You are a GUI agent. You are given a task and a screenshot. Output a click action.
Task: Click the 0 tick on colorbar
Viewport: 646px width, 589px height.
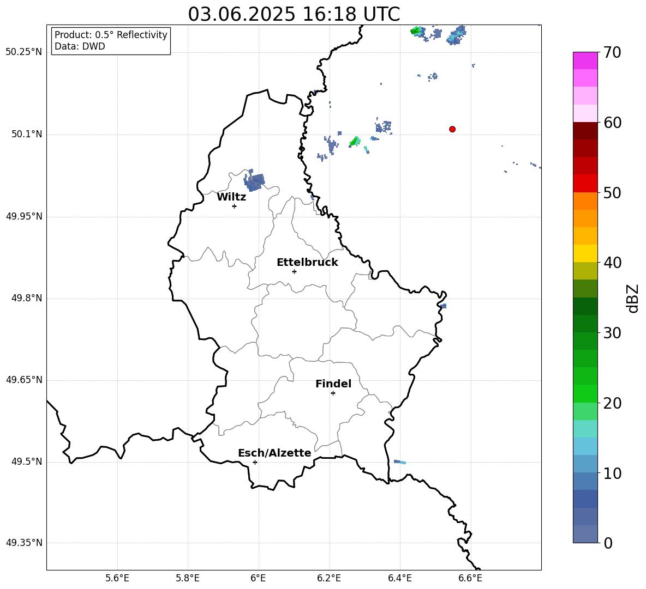608,543
